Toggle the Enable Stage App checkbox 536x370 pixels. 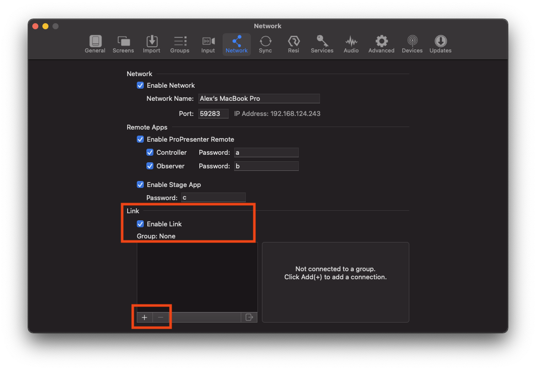[x=140, y=184]
